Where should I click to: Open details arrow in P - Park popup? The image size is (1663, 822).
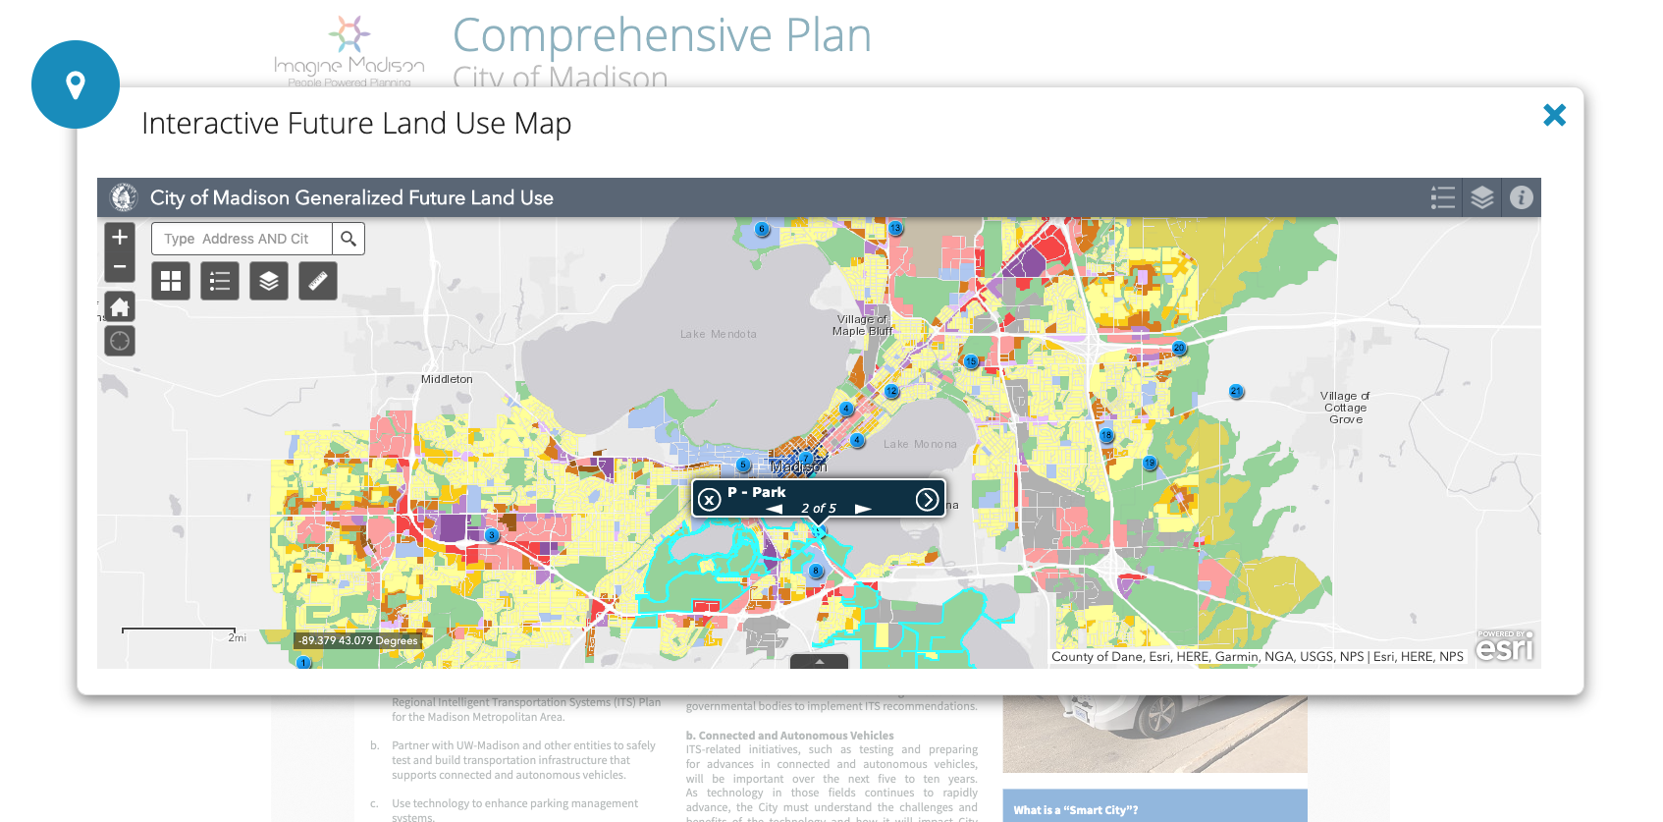coord(927,500)
